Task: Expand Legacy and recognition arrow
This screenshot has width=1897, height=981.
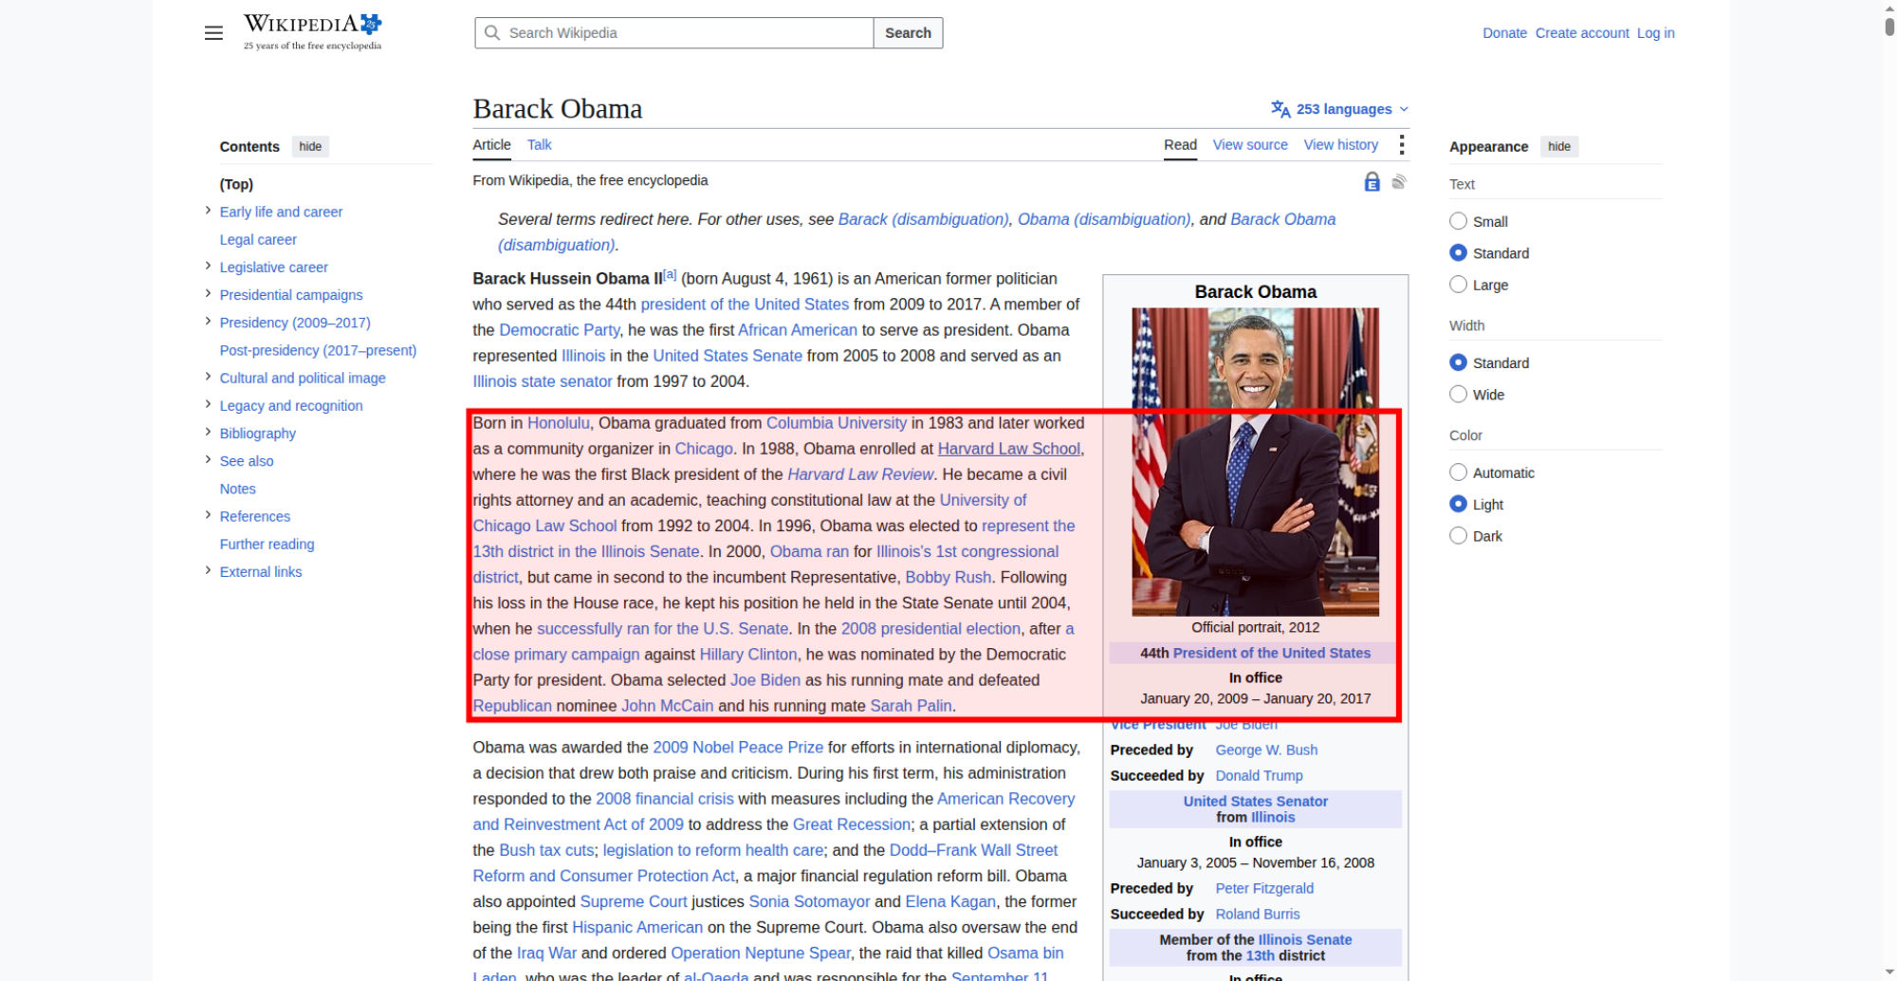Action: pos(208,404)
